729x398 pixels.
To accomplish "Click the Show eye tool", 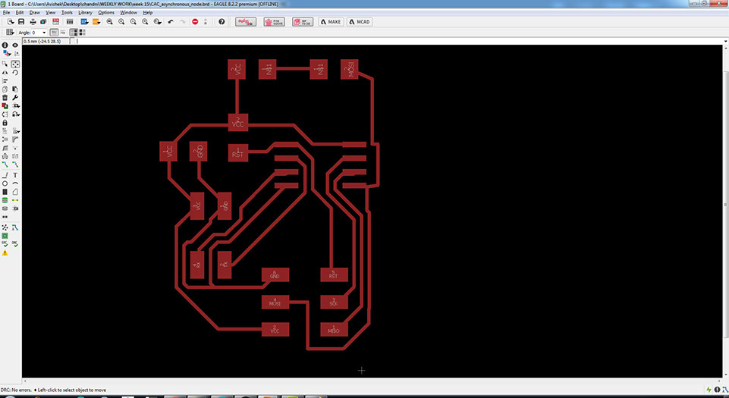I will pyautogui.click(x=15, y=45).
